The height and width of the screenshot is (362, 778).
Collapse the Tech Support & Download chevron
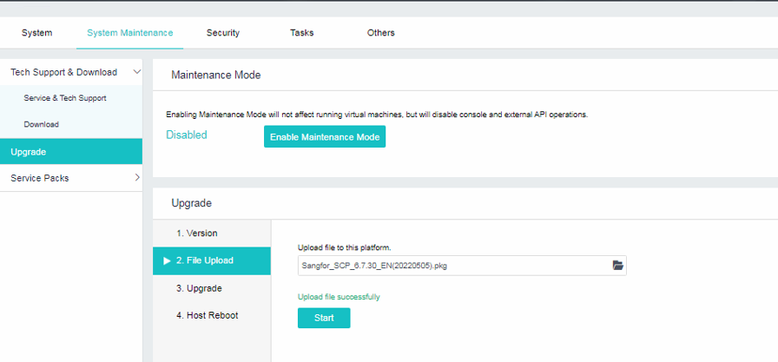point(136,72)
